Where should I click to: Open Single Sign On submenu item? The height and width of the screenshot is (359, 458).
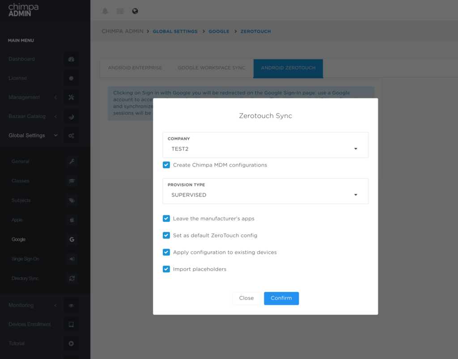[x=25, y=259]
